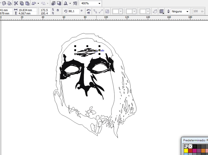Cut the selection with the scissors icon
This screenshot has height=155, width=208.
[x=16, y=3]
